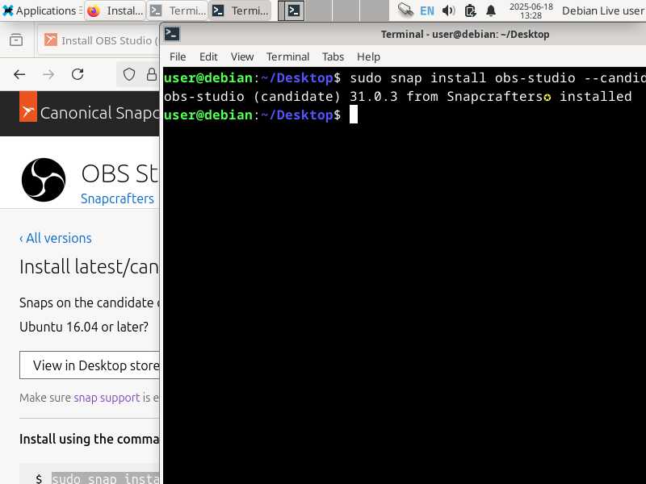Open the File menu in Terminal

[x=178, y=56]
